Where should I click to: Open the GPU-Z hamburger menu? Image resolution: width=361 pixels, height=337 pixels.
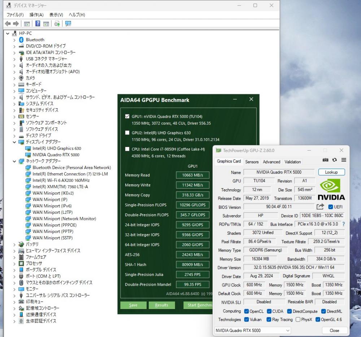coord(344,160)
